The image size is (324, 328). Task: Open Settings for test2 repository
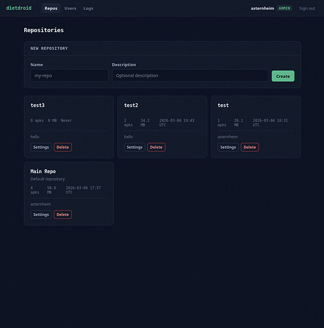click(134, 147)
